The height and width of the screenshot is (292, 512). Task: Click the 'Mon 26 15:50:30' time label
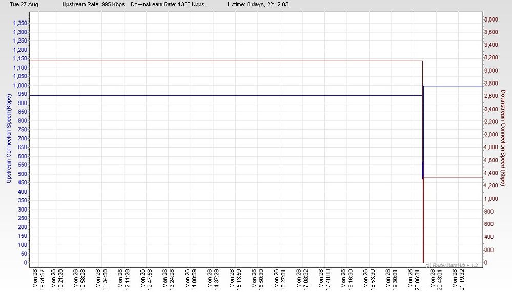pyautogui.click(x=258, y=279)
